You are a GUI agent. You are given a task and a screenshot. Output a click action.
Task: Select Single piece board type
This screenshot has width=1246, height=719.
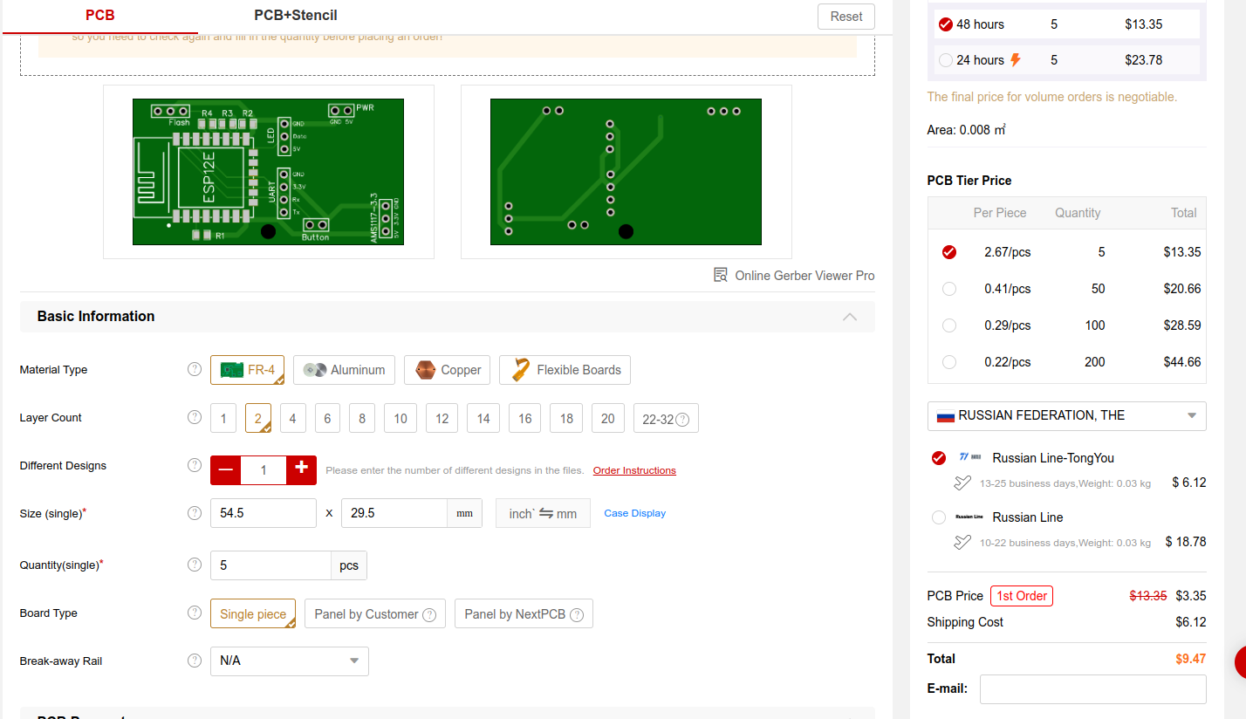253,613
